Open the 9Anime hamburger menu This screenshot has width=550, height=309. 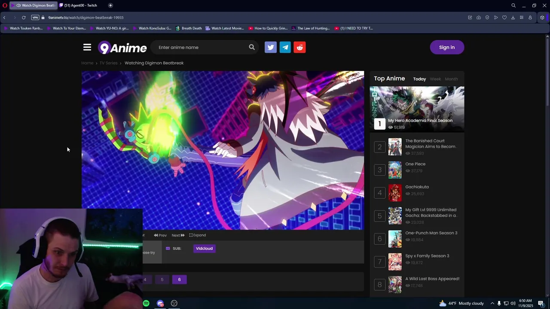[87, 47]
